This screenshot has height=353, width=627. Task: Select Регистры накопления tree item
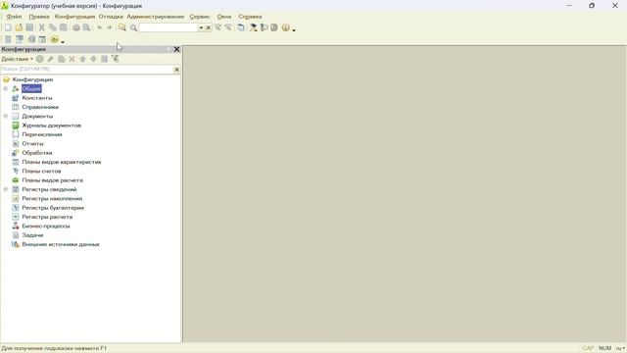(52, 198)
